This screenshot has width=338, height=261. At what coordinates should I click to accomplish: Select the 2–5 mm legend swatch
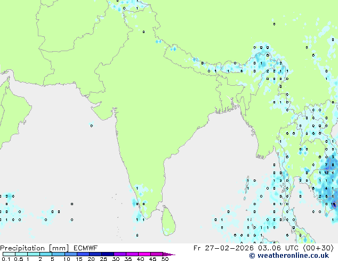[x=46, y=254]
